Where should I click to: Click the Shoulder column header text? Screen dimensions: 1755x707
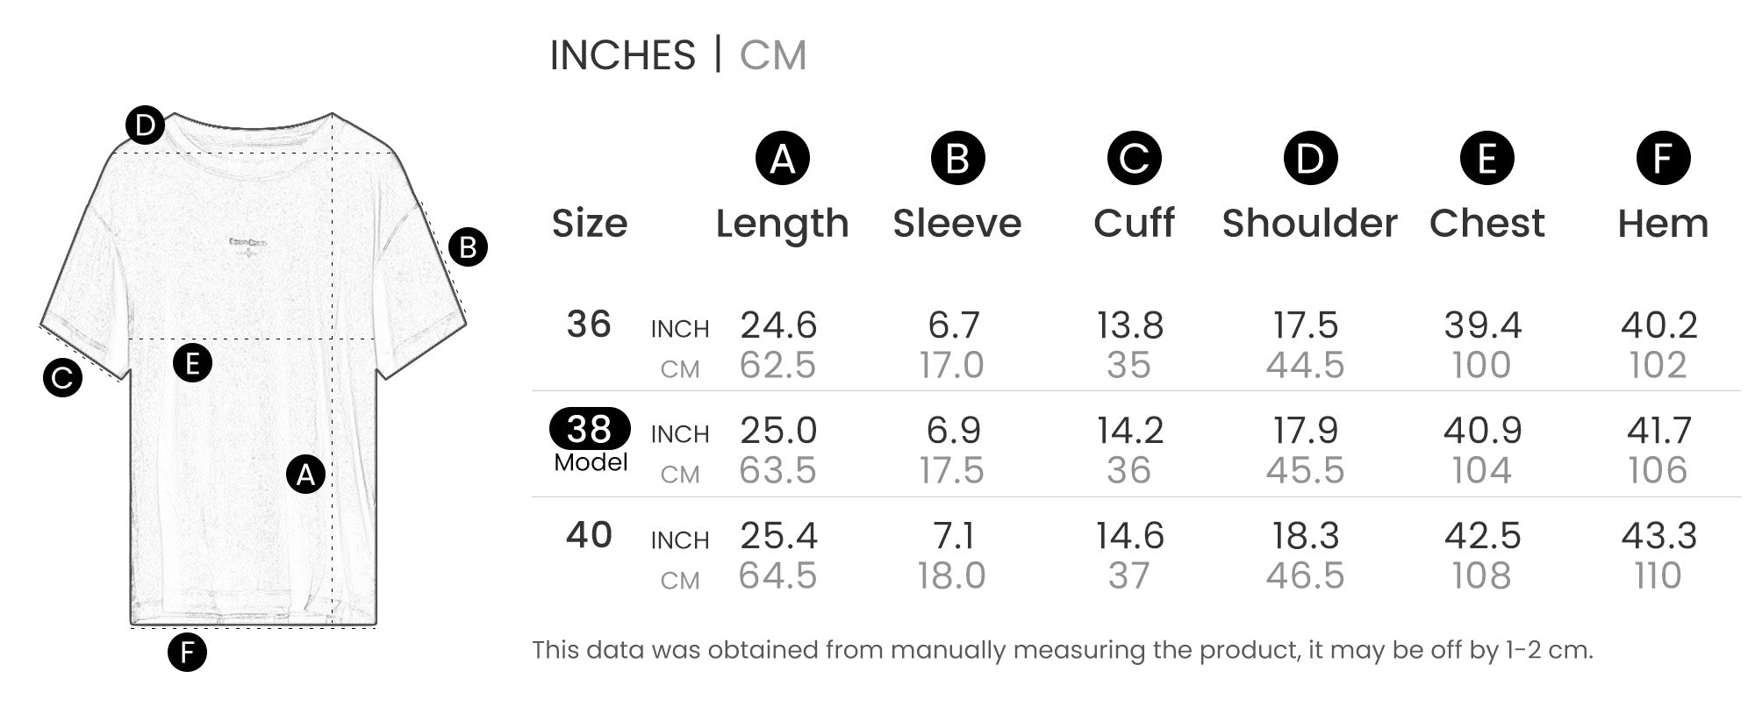(x=1309, y=224)
